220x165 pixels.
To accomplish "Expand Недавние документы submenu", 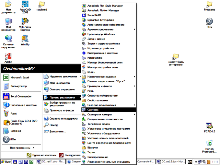I will click(x=62, y=77).
